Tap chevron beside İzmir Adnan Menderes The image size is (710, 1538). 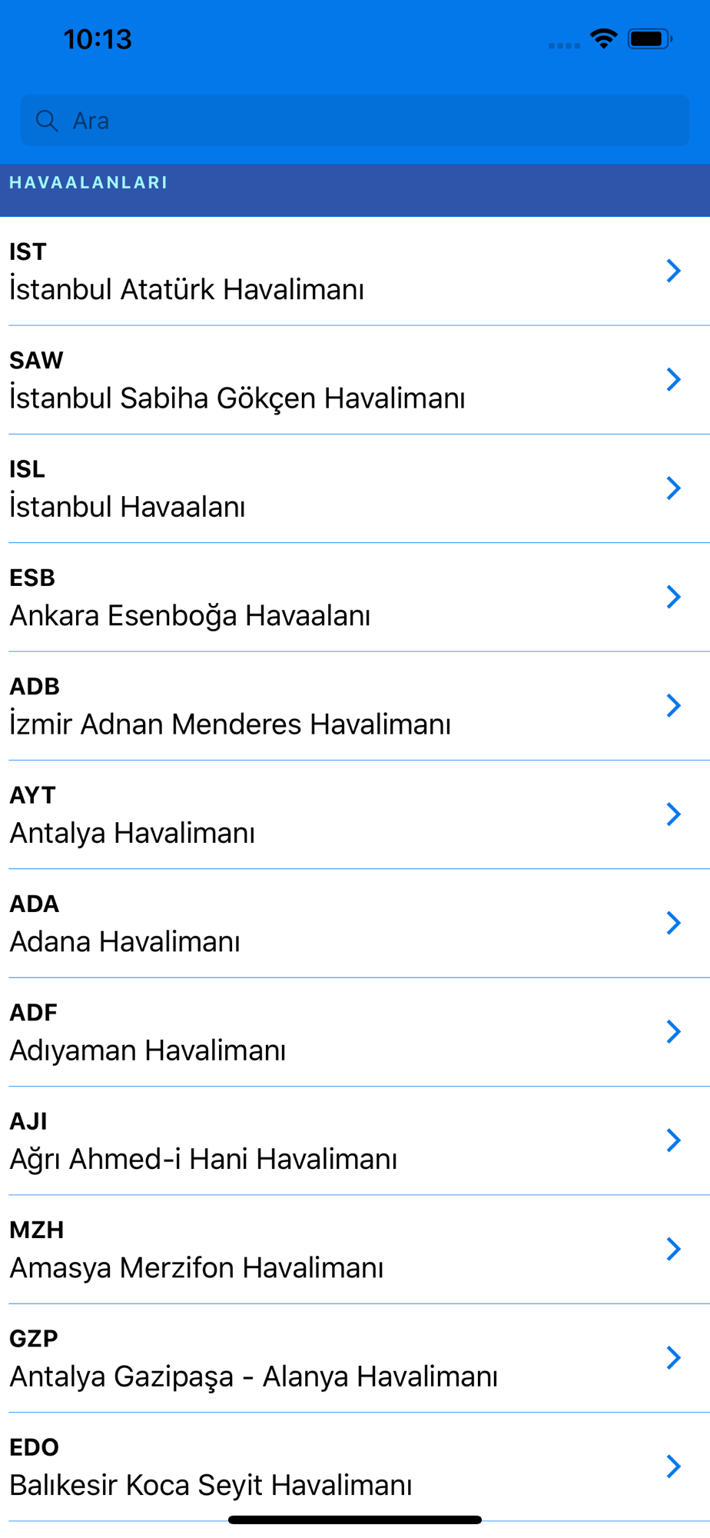[674, 705]
